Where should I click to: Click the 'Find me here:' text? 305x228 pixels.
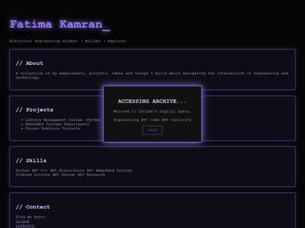[30, 217]
